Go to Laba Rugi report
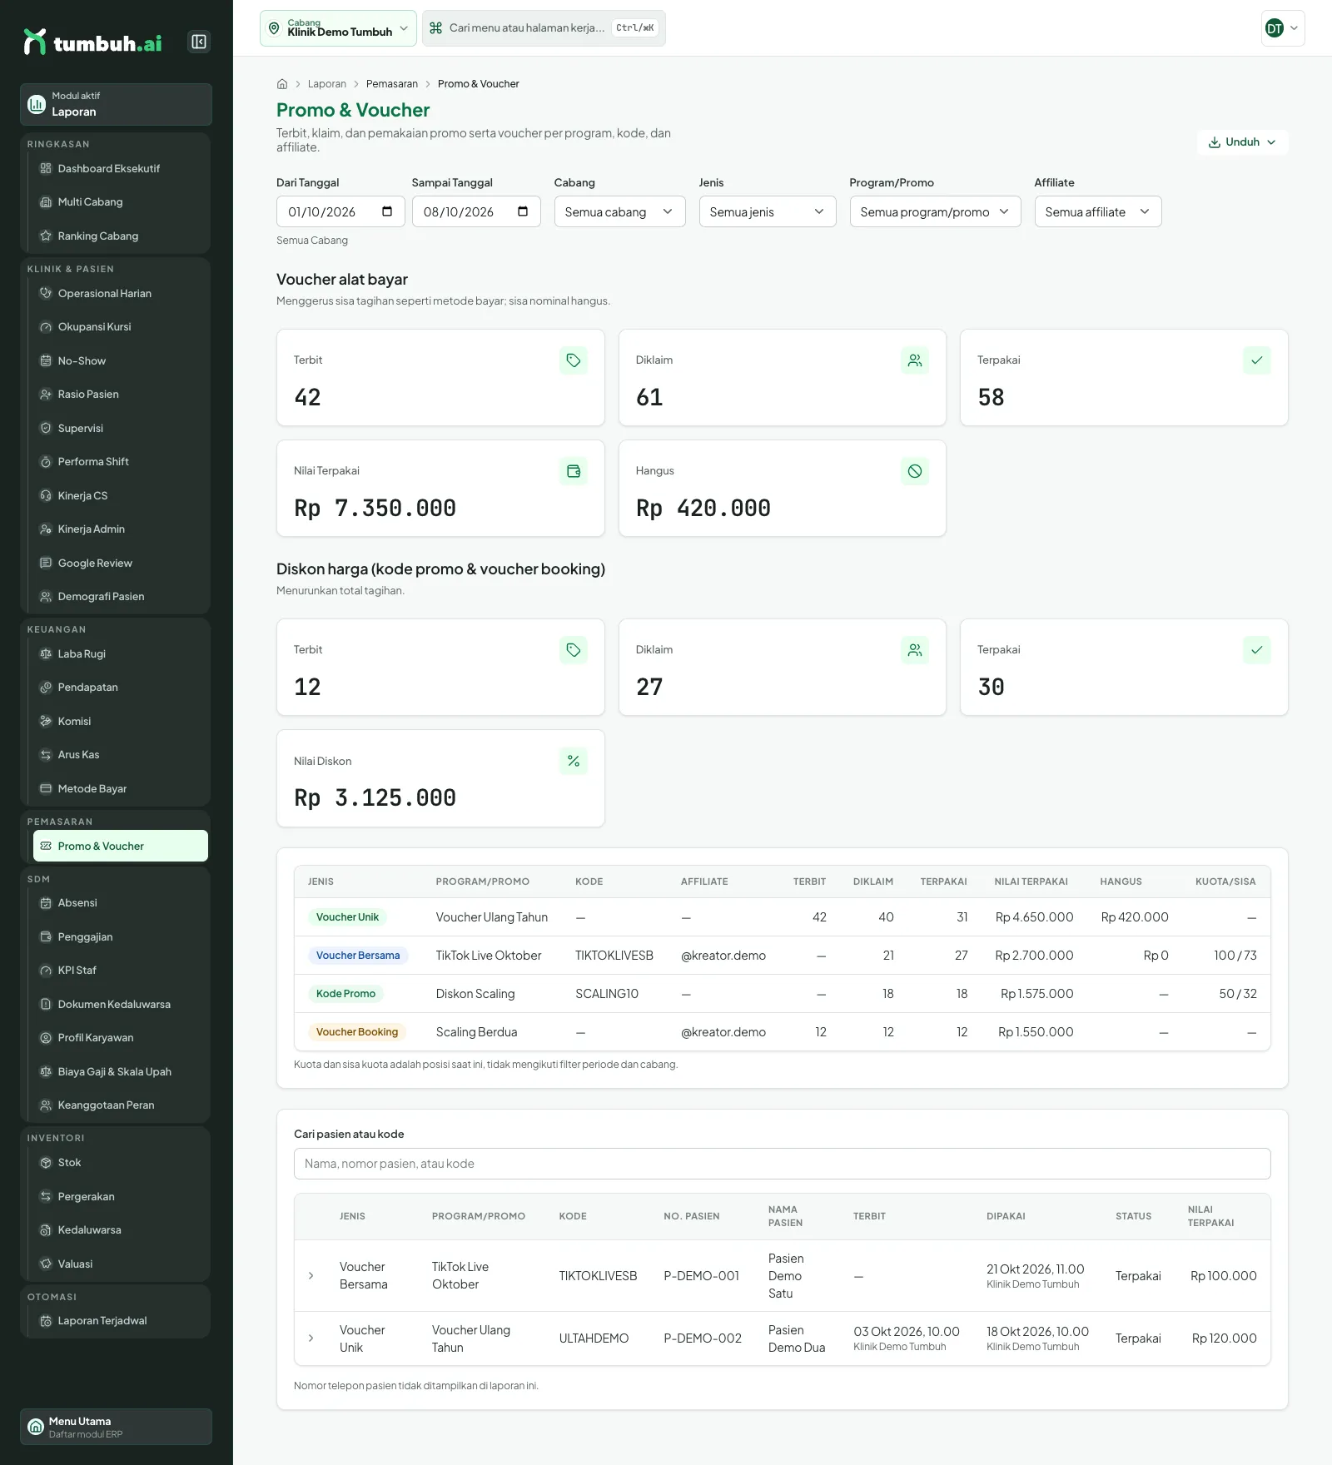Viewport: 1332px width, 1465px height. click(120, 654)
